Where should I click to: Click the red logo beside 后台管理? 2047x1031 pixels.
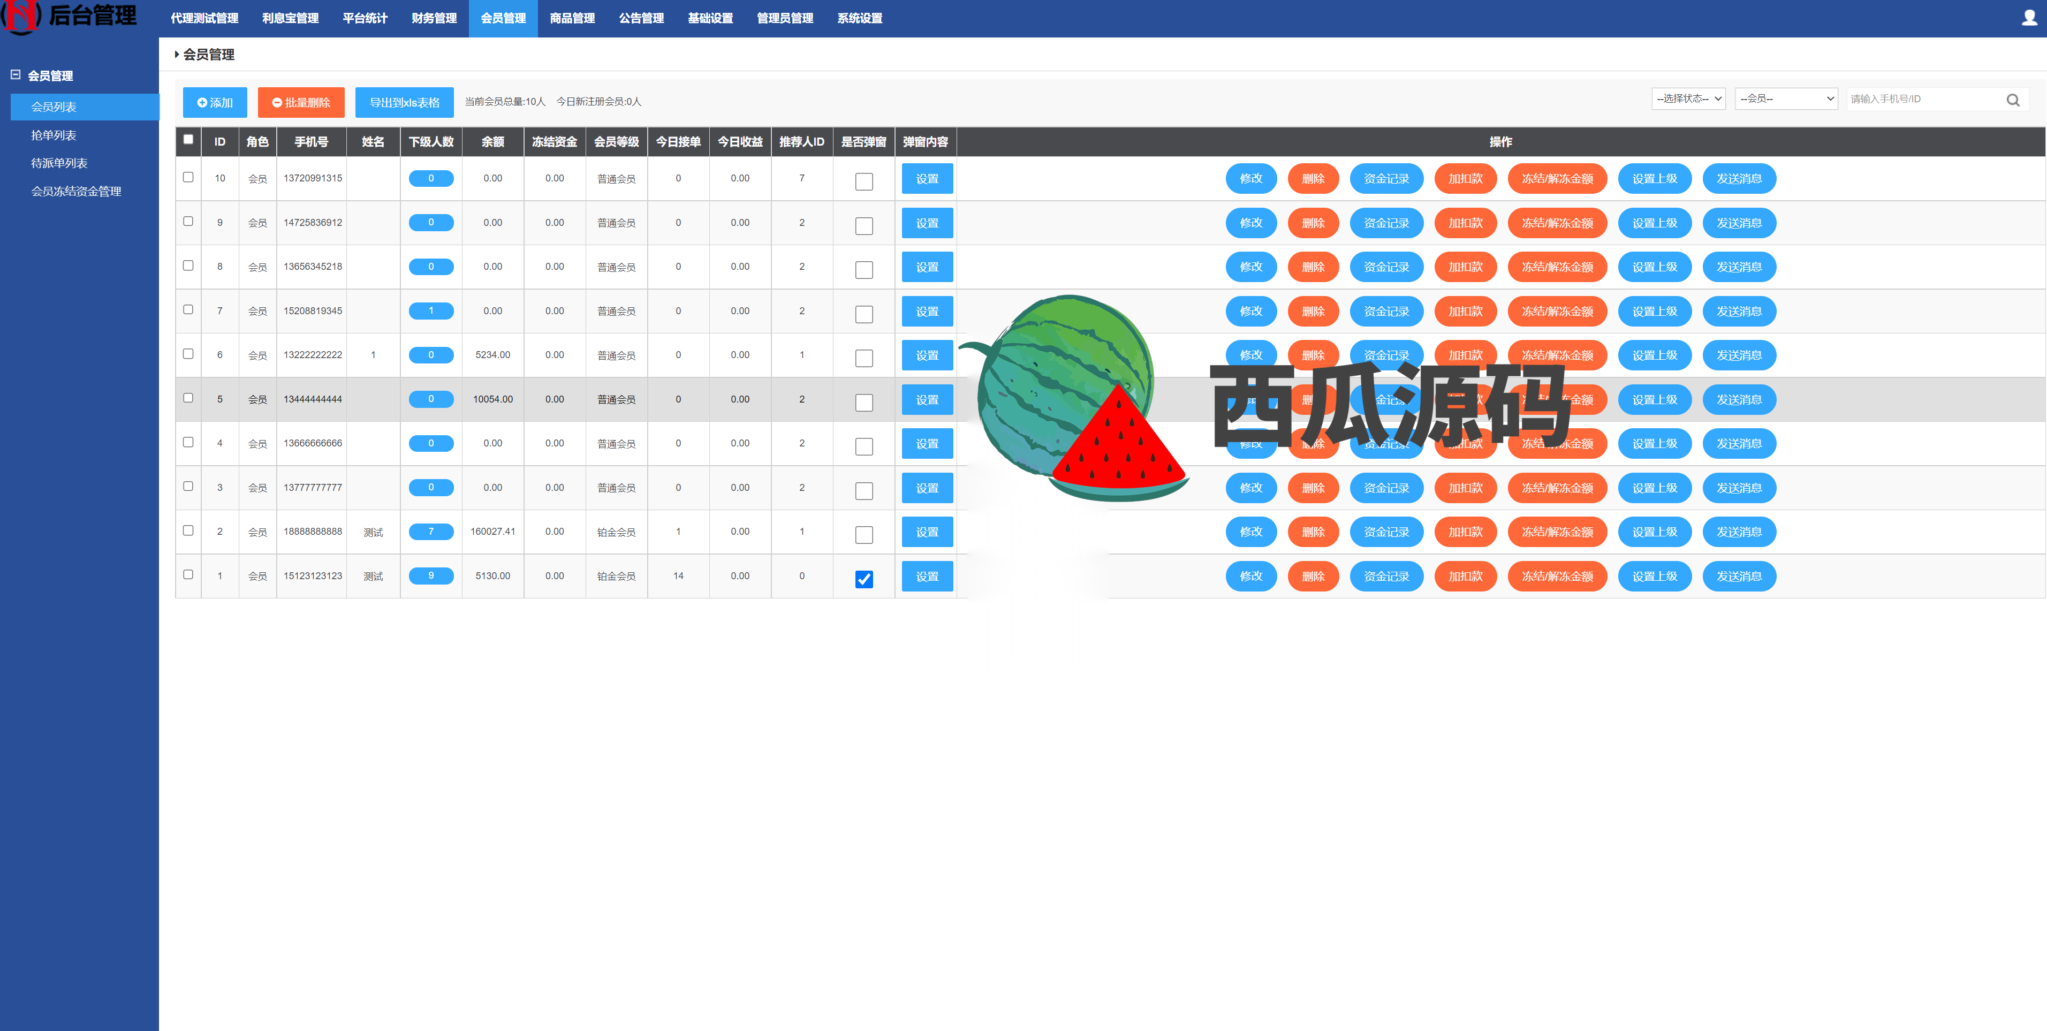pos(21,17)
